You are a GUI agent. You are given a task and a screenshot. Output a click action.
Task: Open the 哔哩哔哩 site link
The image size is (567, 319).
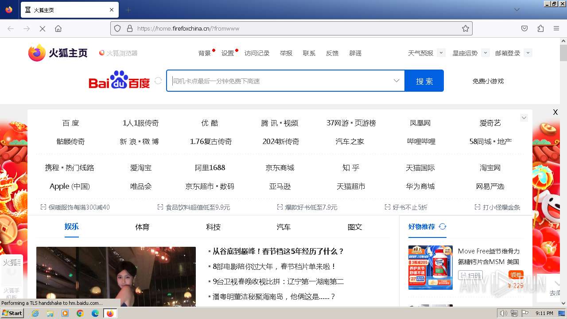(421, 142)
